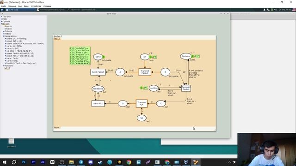Open Telegram from the taskbar
Image resolution: width=296 pixels, height=166 pixels.
pyautogui.click(x=81, y=162)
